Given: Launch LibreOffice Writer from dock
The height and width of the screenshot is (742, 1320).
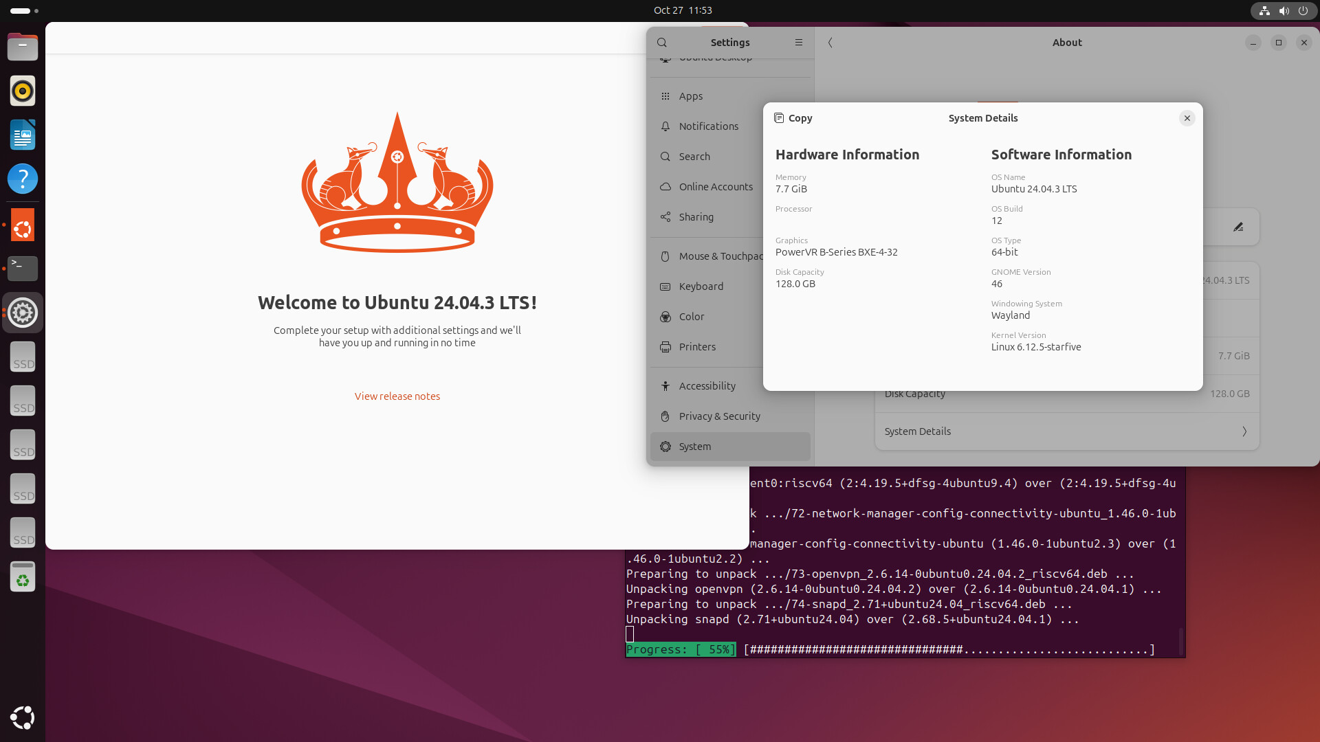Looking at the screenshot, I should tap(23, 135).
